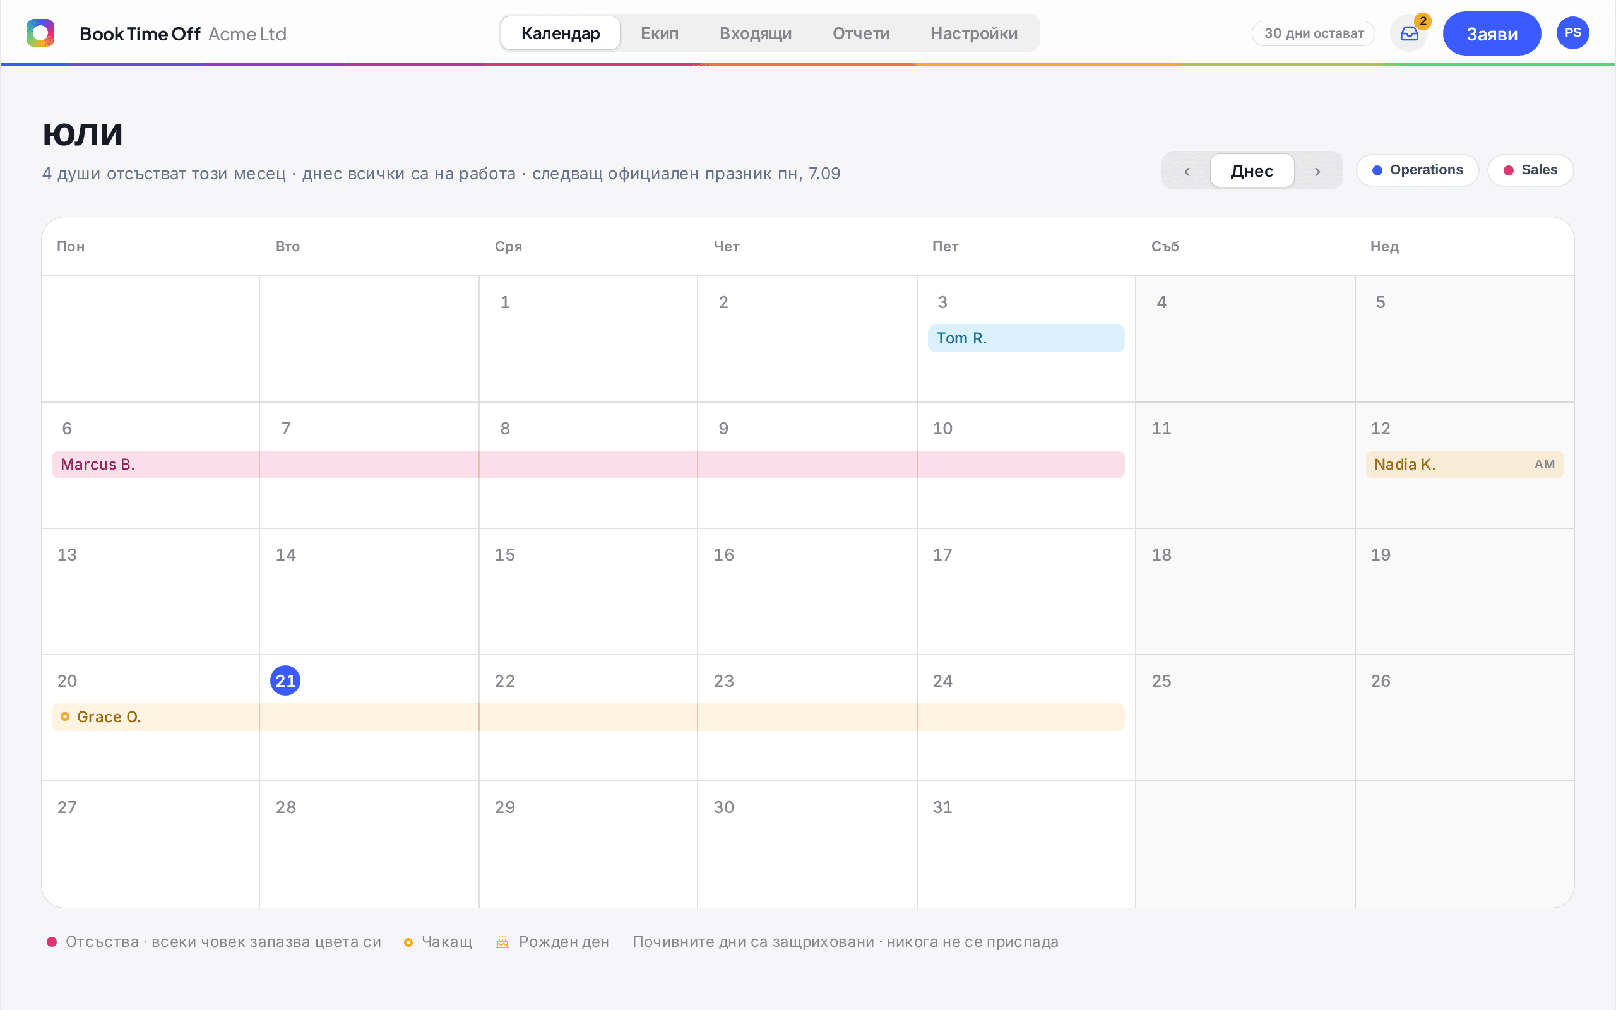This screenshot has width=1616, height=1010.
Task: Toggle the Sales team filter
Action: point(1531,170)
